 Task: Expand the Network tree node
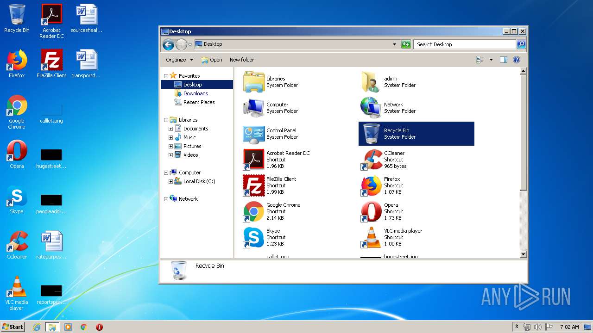coord(166,199)
